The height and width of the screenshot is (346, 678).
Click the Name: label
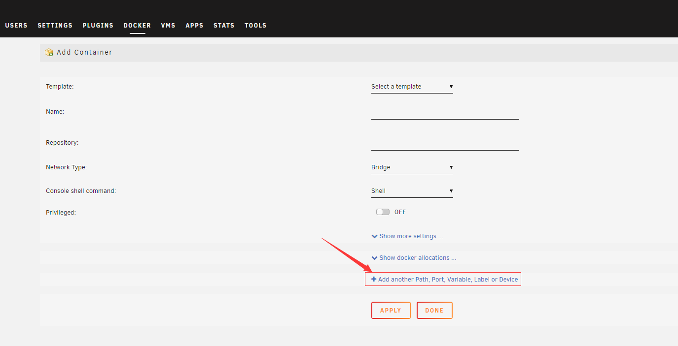click(55, 112)
